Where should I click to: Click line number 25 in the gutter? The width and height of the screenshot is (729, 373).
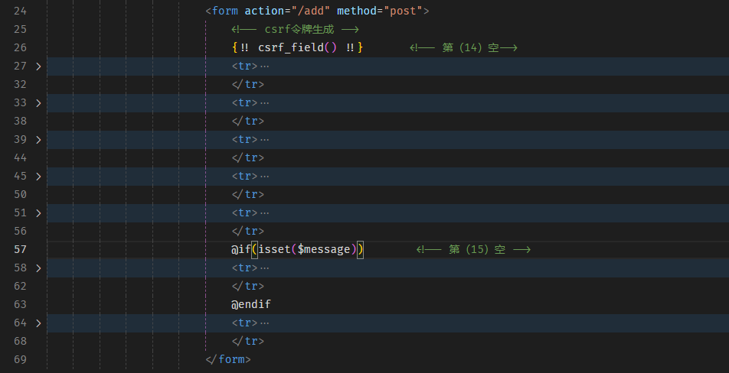[20, 29]
